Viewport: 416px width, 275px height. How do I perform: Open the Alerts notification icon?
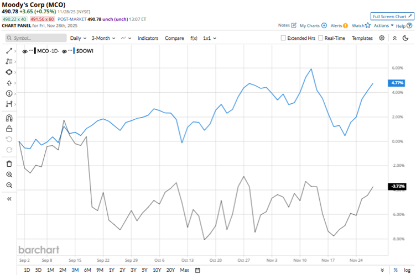(x=345, y=26)
